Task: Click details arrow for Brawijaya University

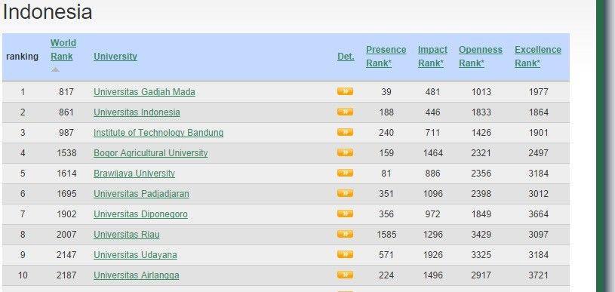Action: point(345,173)
